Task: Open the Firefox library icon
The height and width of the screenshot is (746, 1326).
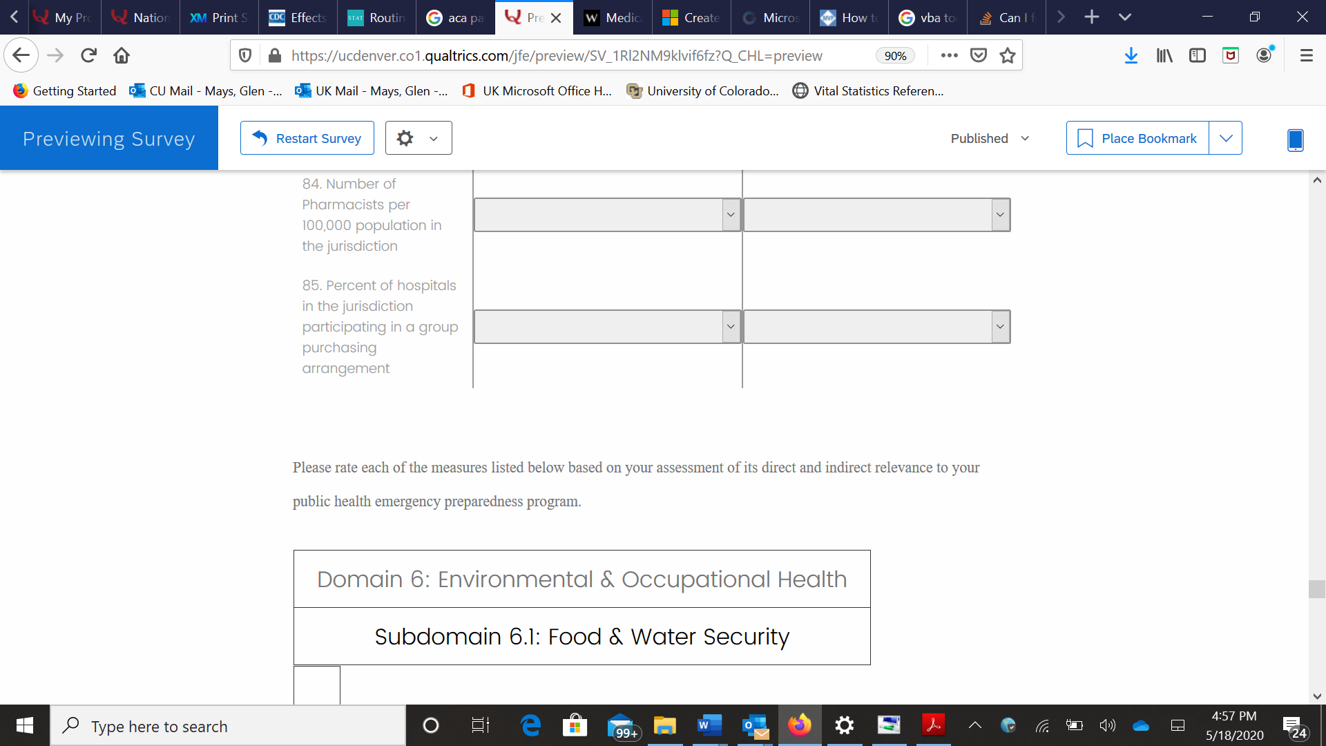Action: (x=1164, y=56)
